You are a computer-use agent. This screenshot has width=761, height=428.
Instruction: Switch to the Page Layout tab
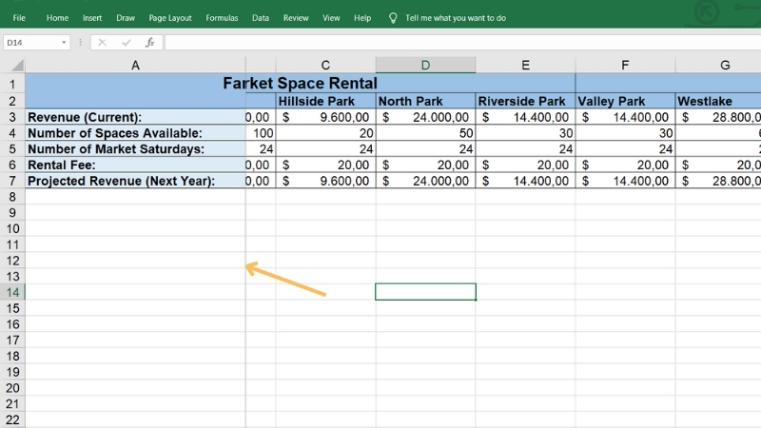pos(170,18)
